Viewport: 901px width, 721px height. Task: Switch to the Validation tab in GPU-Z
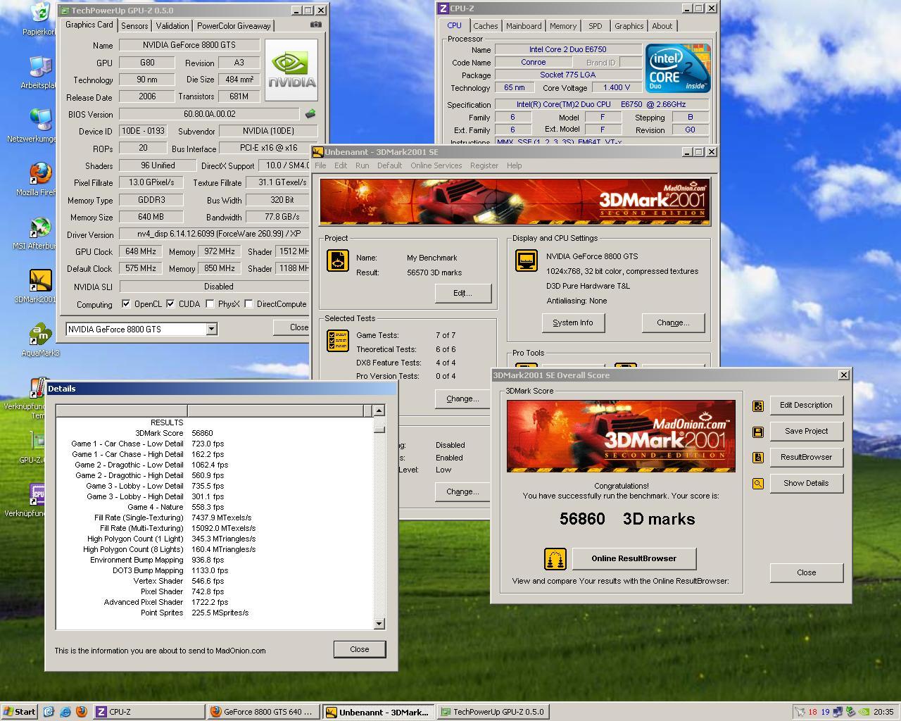(x=172, y=26)
